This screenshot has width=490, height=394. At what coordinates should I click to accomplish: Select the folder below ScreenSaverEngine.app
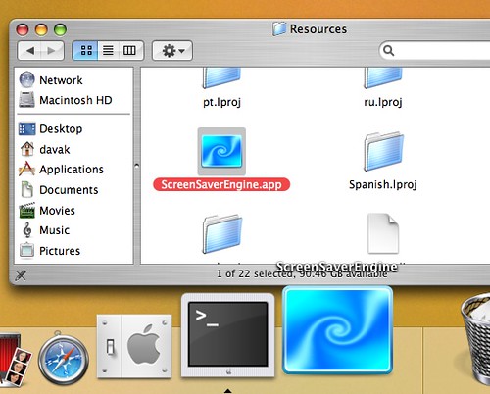[x=222, y=233]
